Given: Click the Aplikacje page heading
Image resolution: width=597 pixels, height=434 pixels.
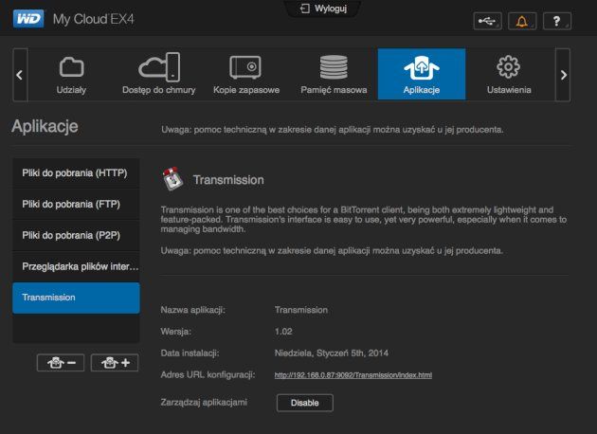Looking at the screenshot, I should pos(45,126).
